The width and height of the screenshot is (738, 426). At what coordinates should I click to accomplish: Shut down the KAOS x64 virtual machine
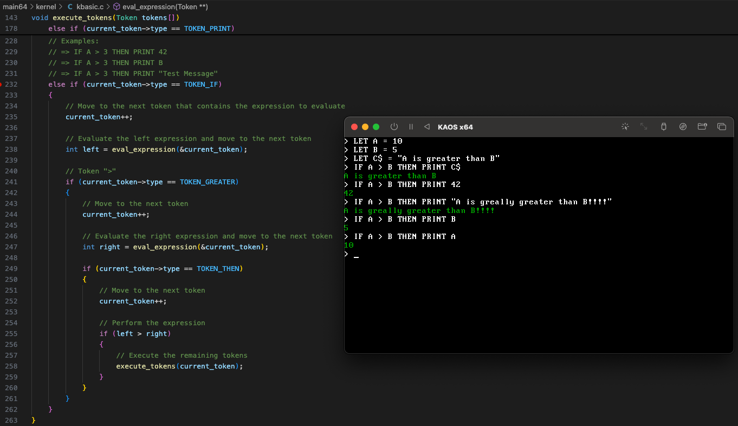point(394,127)
